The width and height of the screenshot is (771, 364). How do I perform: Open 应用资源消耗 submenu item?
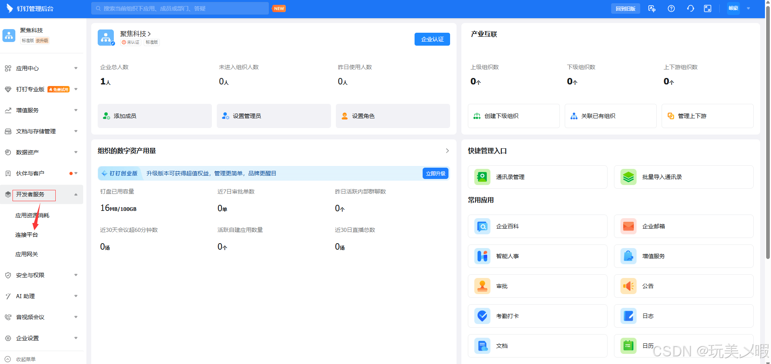(32, 215)
